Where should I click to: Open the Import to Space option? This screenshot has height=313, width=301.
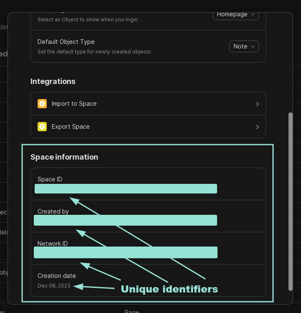click(x=74, y=104)
